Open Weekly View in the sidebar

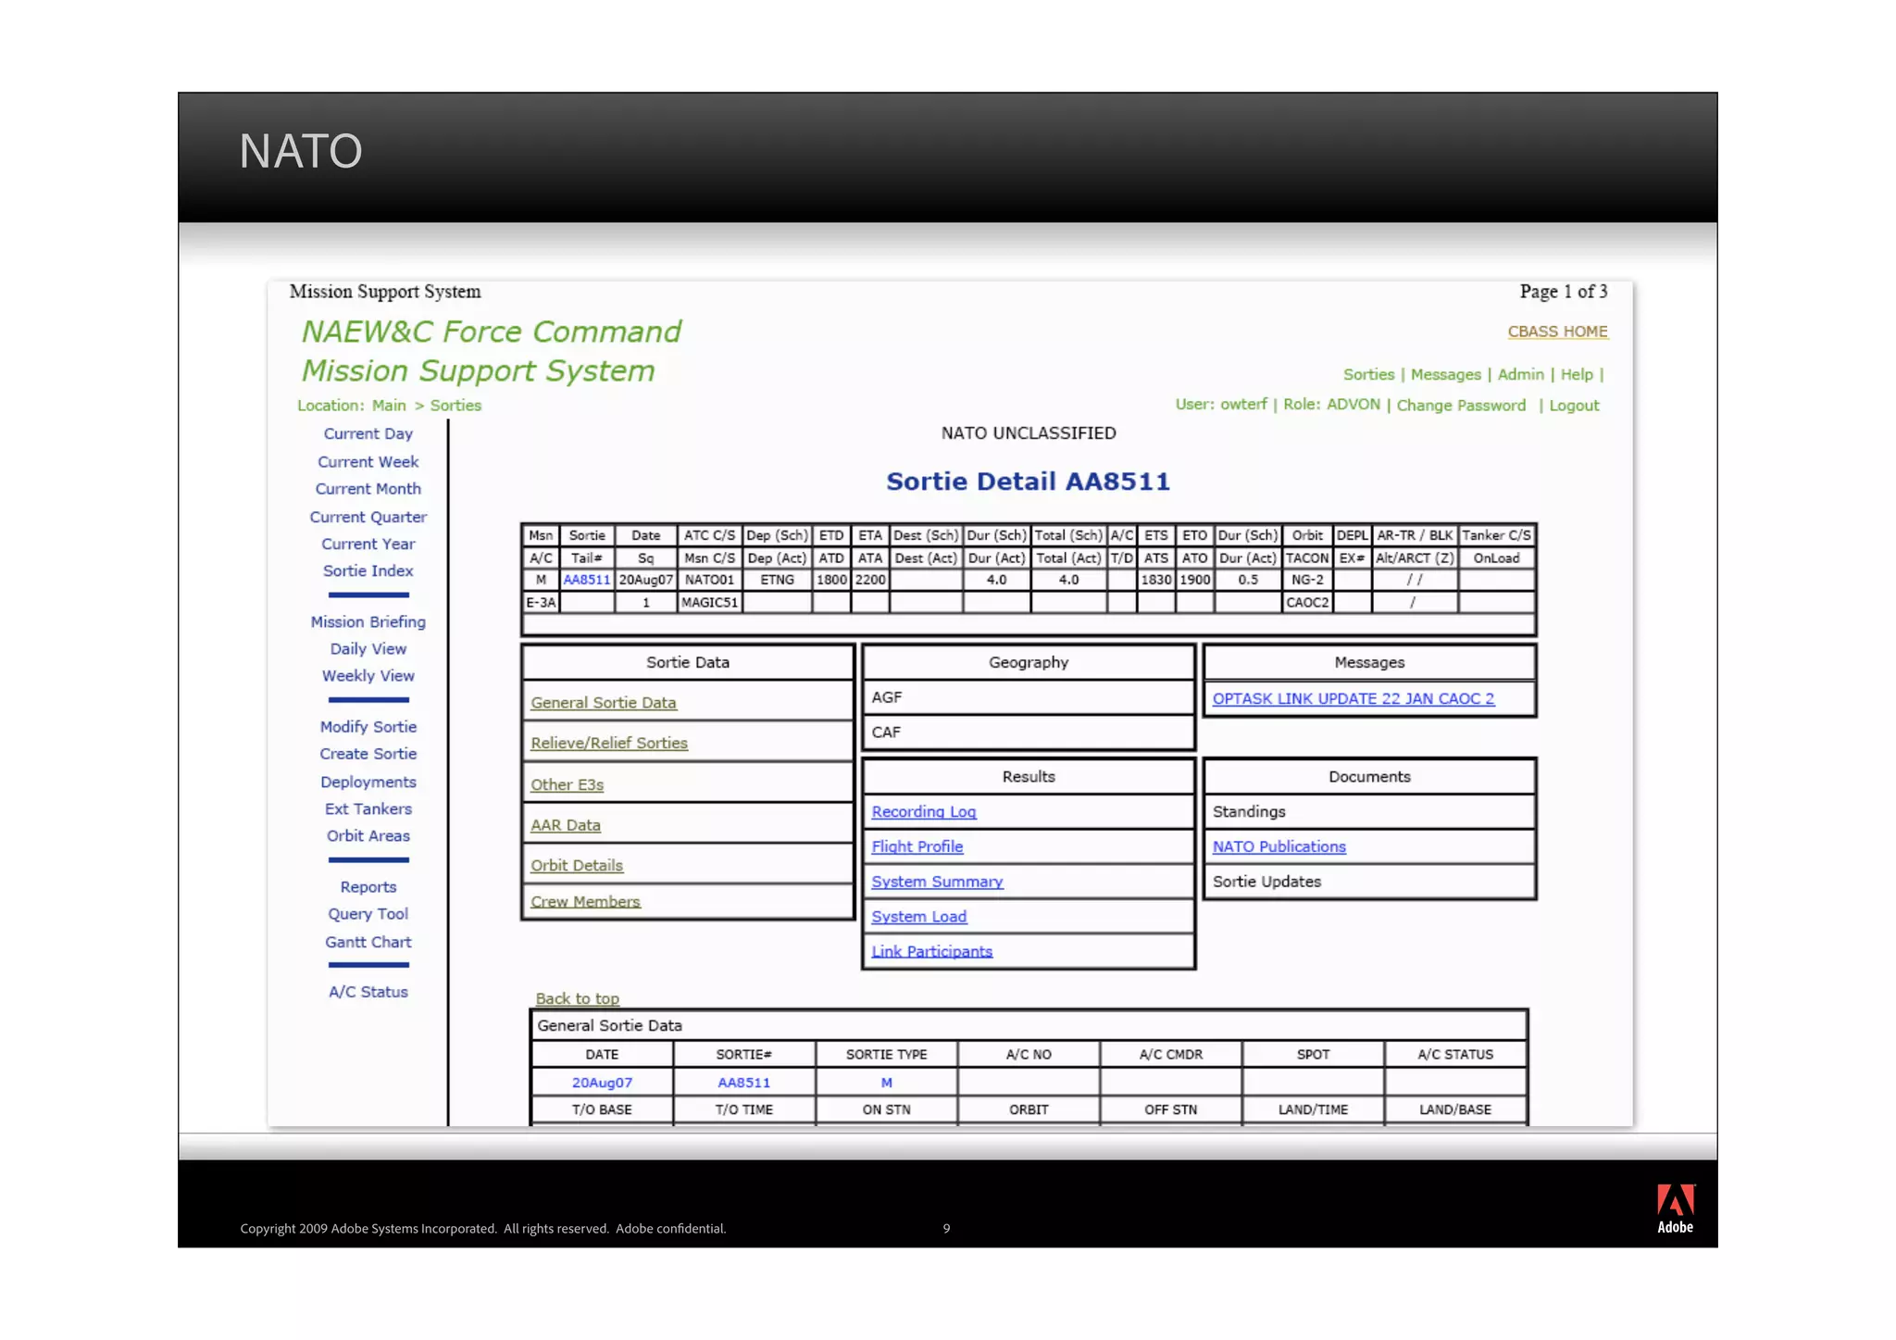[368, 676]
